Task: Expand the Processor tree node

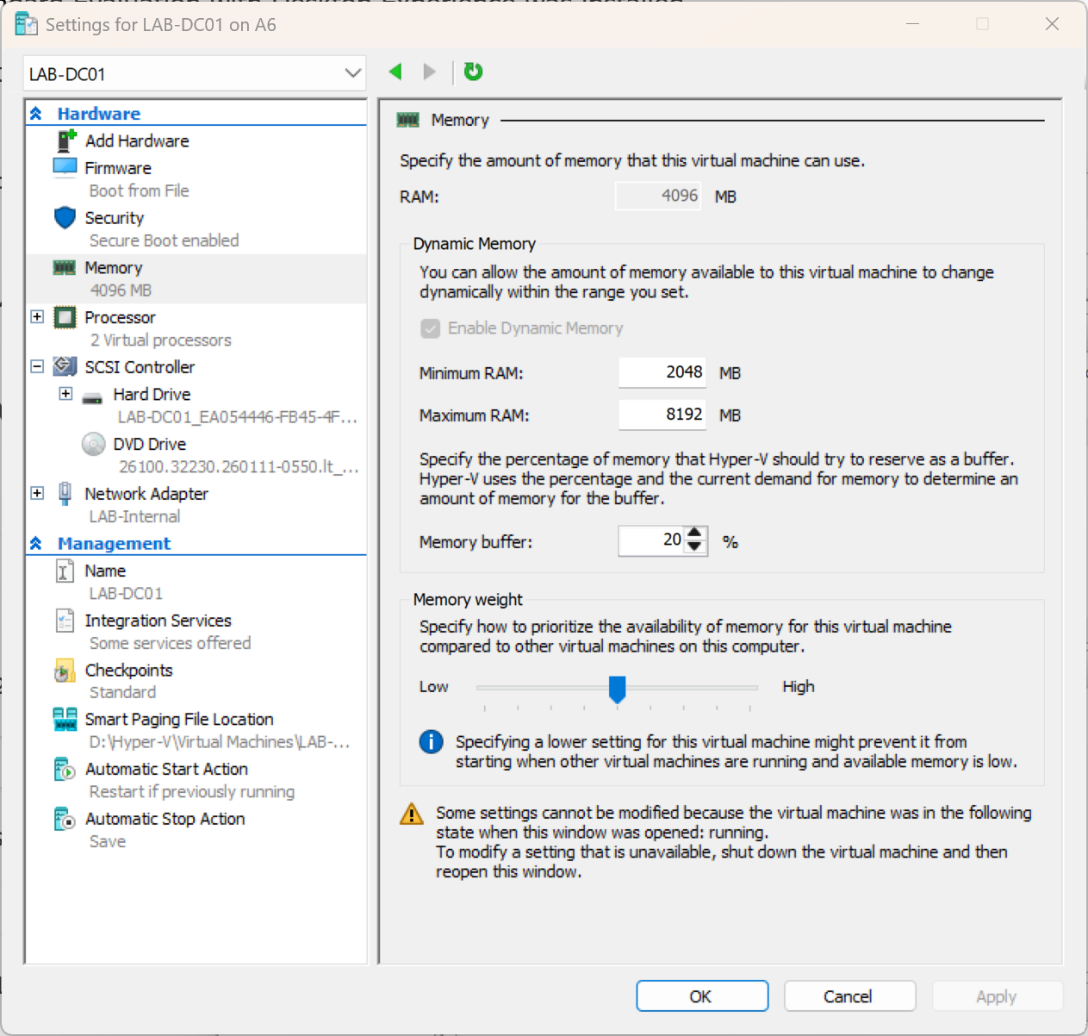Action: pos(37,316)
